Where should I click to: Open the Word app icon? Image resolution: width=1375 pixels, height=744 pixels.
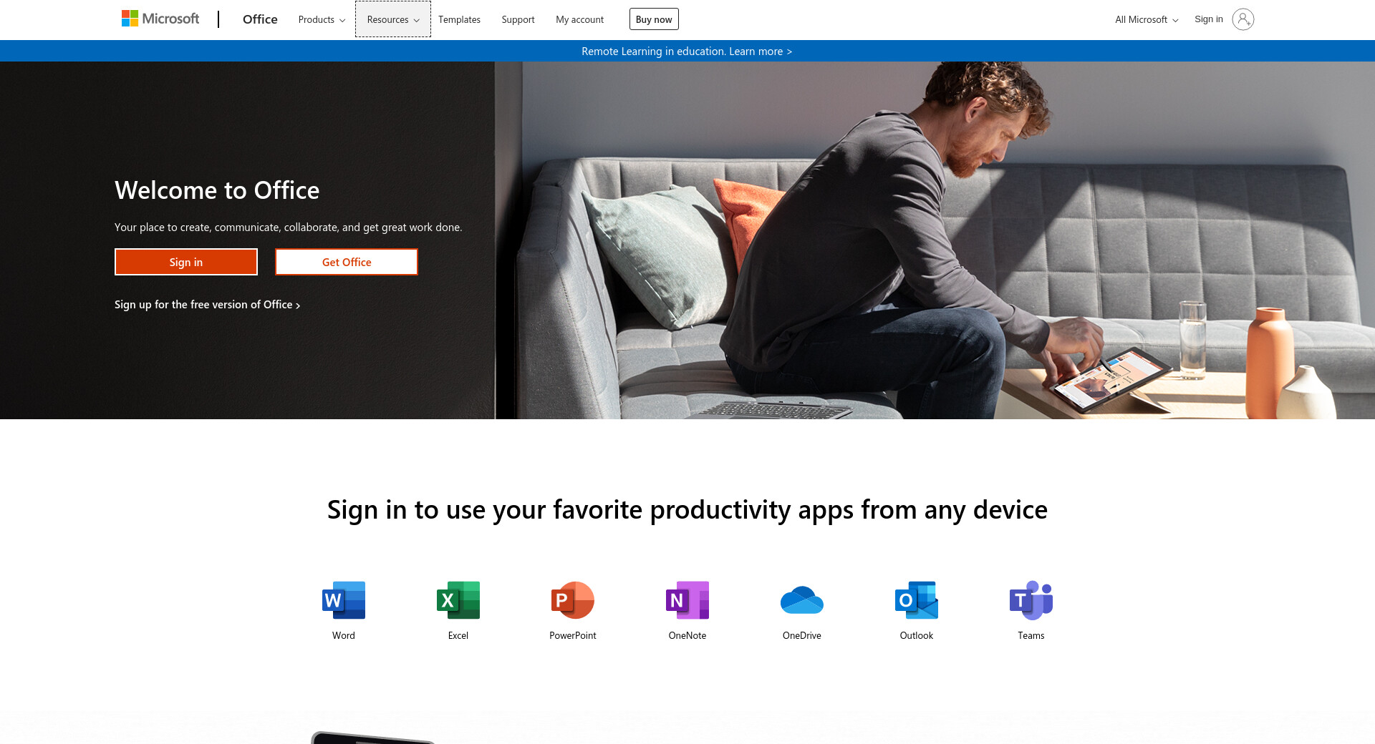tap(344, 600)
